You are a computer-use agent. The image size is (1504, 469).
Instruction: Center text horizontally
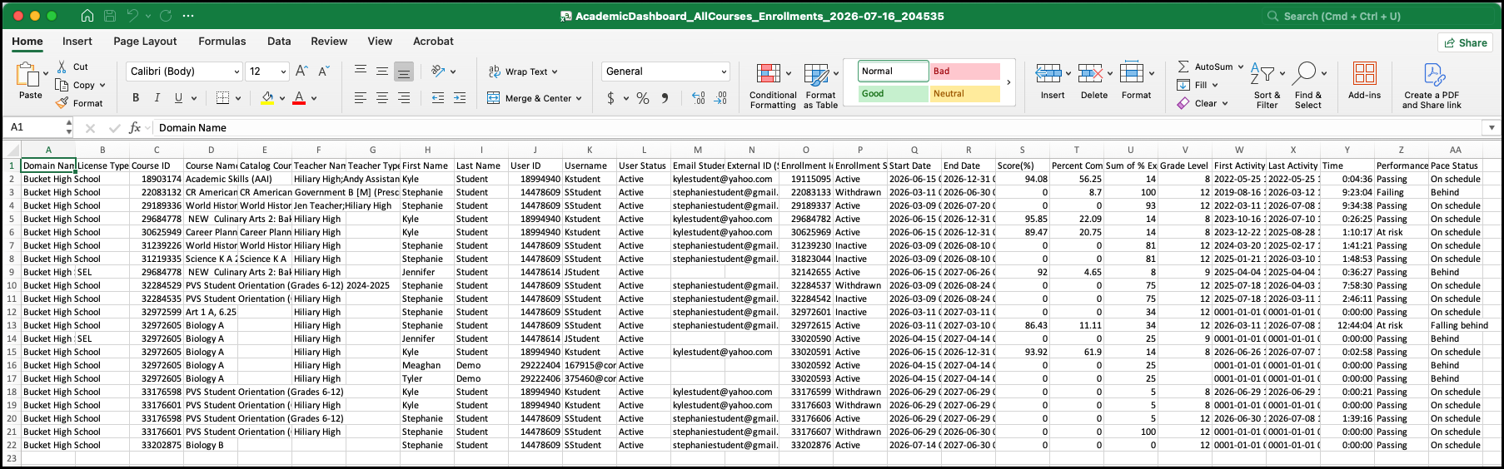click(382, 98)
